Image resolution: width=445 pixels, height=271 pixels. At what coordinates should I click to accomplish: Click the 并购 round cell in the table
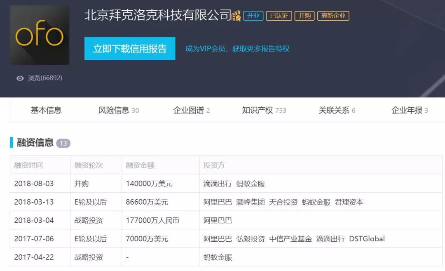click(82, 184)
